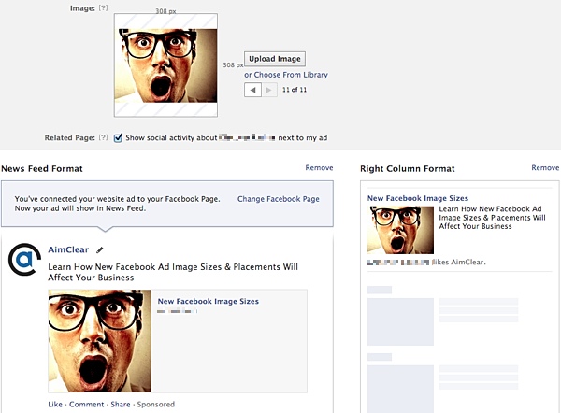The width and height of the screenshot is (561, 413).
Task: Click help mark next to Related Page
Action: coord(103,137)
